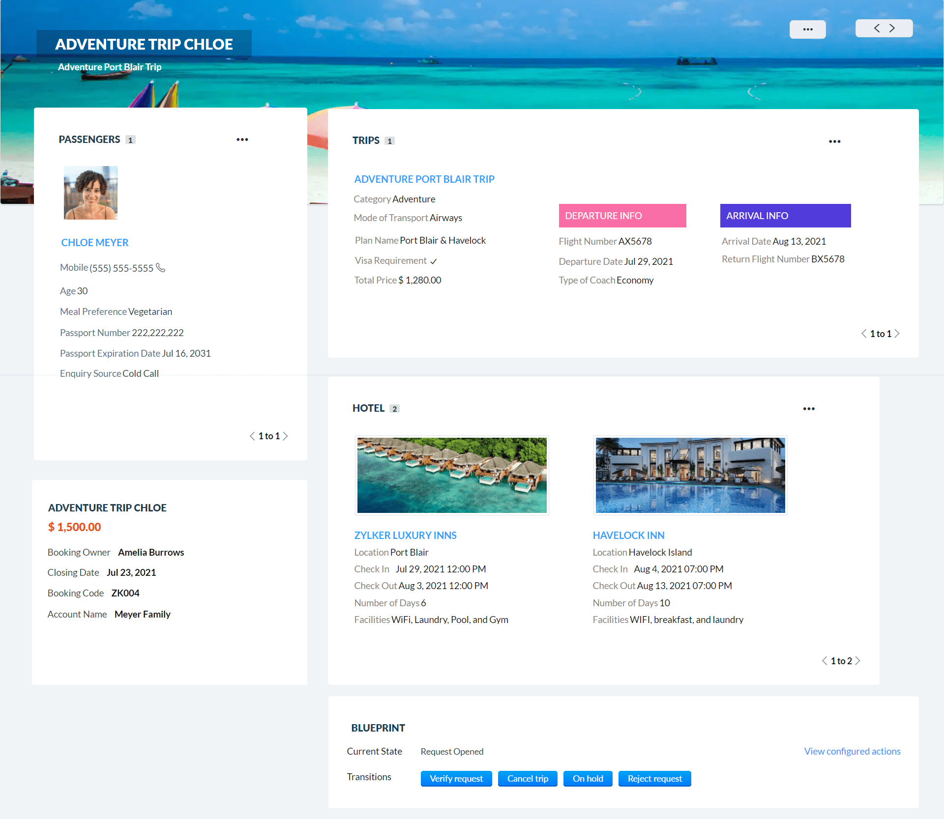Open View configured actions link

[852, 751]
